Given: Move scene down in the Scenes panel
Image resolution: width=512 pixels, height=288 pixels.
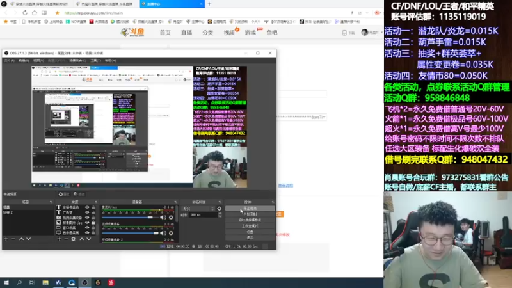Looking at the screenshot, I should [x=28, y=239].
